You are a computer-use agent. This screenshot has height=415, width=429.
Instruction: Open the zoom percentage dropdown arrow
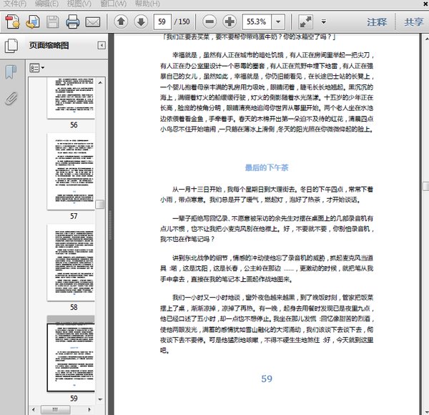tap(278, 21)
